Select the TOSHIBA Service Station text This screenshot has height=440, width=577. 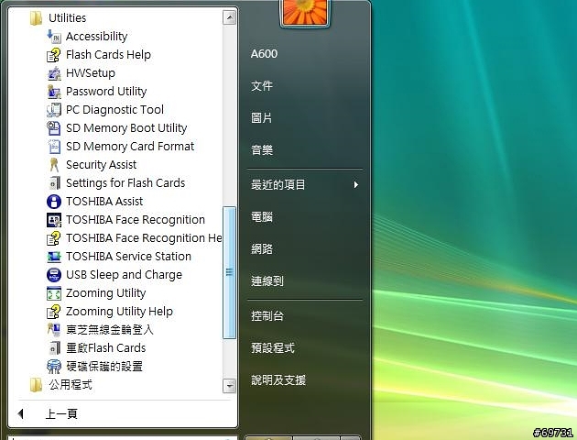(x=128, y=257)
